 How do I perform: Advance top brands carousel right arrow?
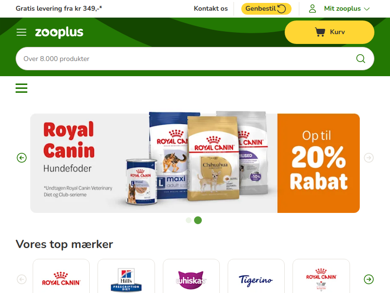click(369, 279)
